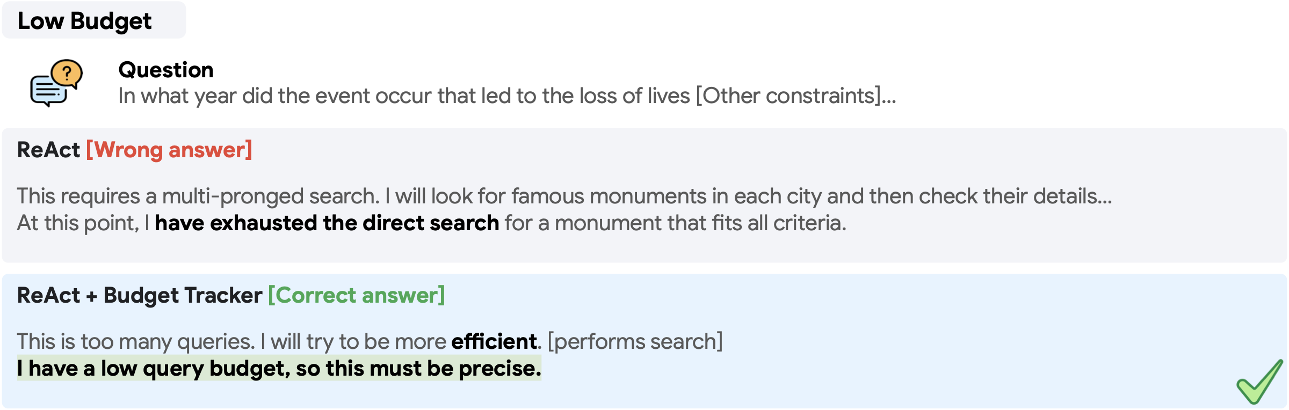Click 'This requires a multi-pronged search' line

pos(199,196)
